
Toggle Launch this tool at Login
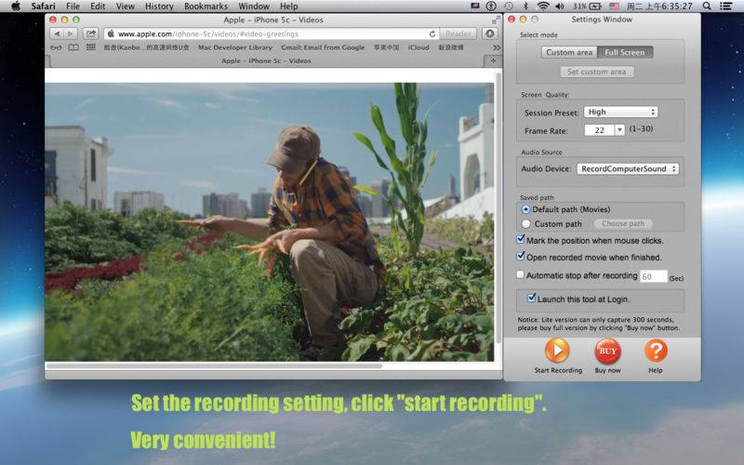[x=532, y=299]
